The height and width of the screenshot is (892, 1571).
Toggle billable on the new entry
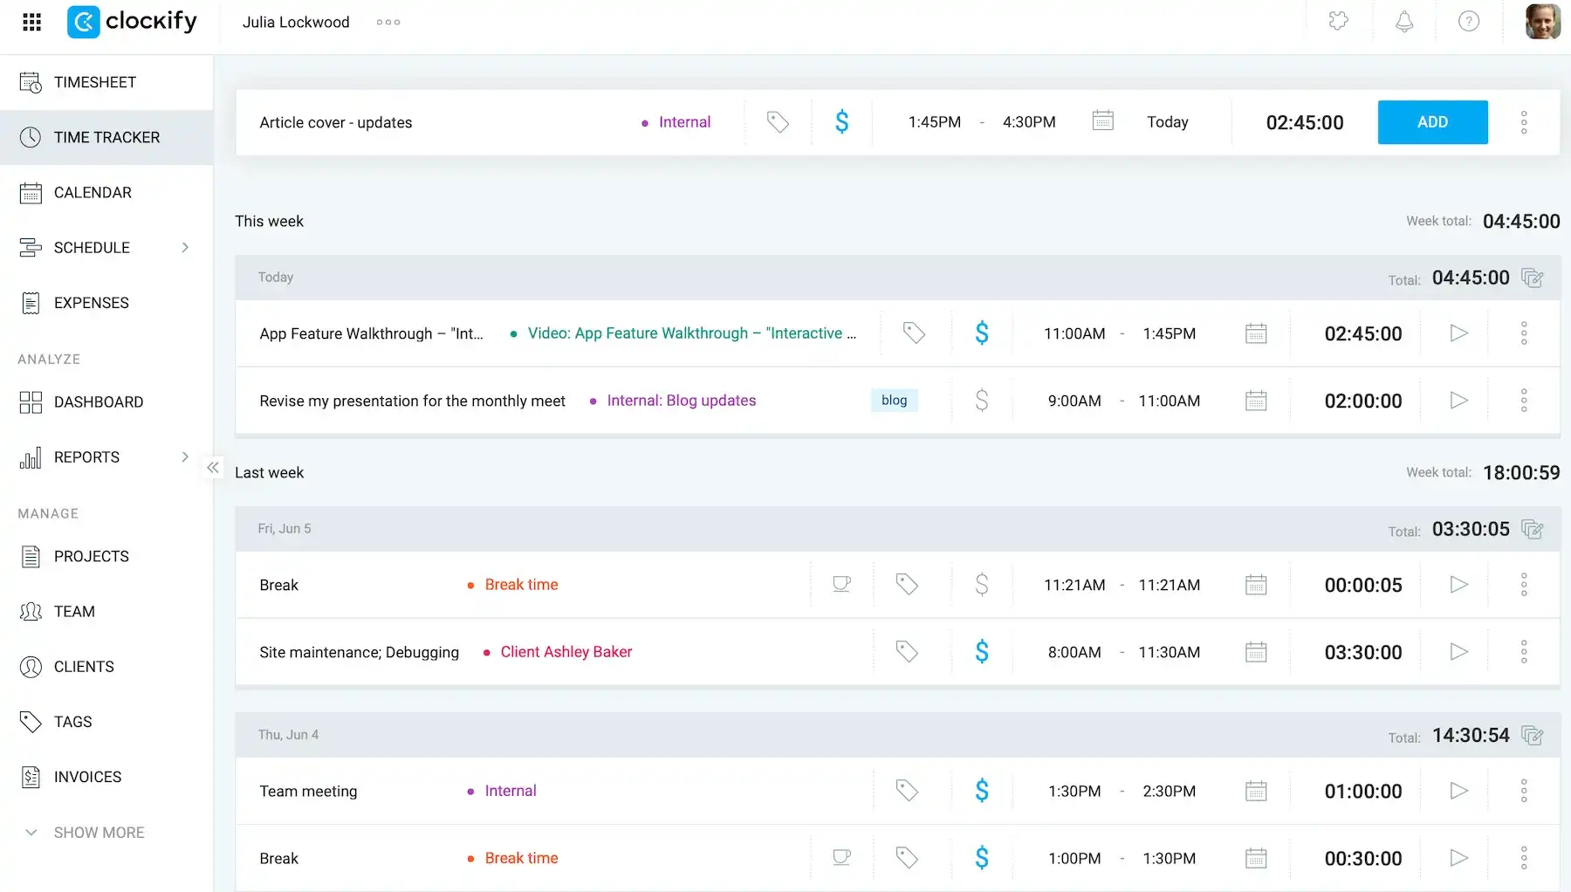(x=841, y=121)
